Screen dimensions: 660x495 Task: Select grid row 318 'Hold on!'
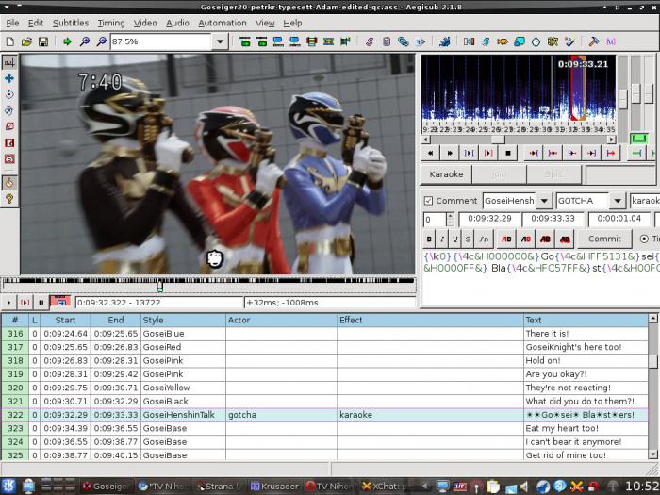(324, 361)
